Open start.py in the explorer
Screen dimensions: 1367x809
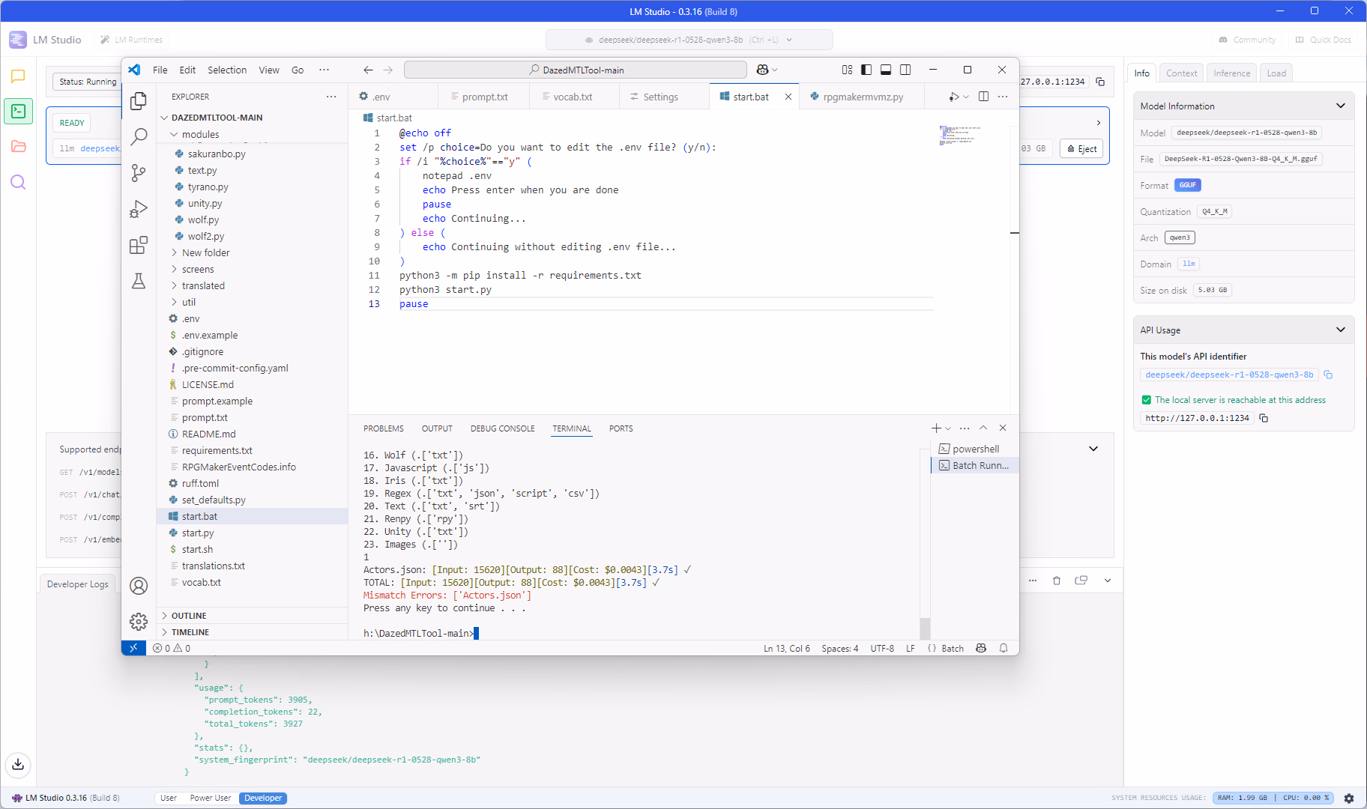click(x=198, y=533)
